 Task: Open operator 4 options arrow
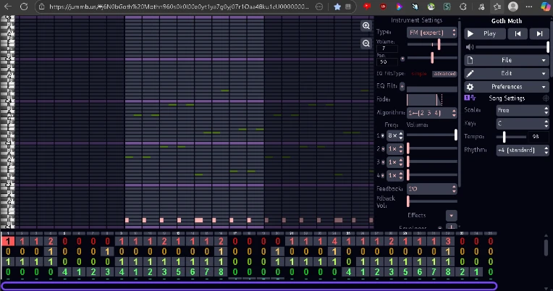(x=383, y=176)
